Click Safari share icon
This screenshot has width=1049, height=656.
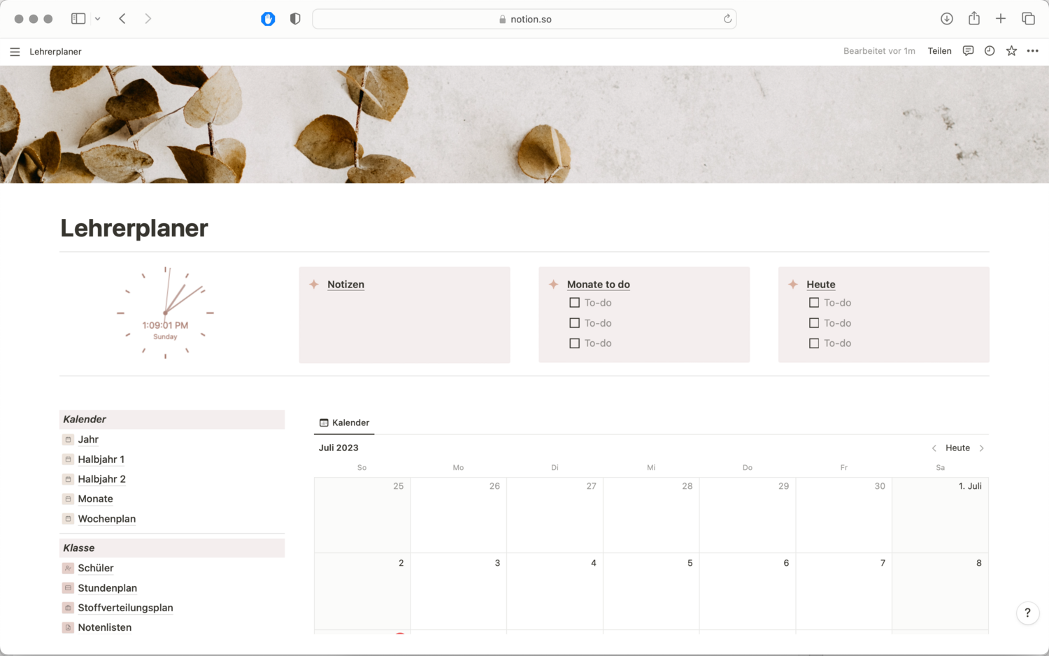[x=974, y=18]
